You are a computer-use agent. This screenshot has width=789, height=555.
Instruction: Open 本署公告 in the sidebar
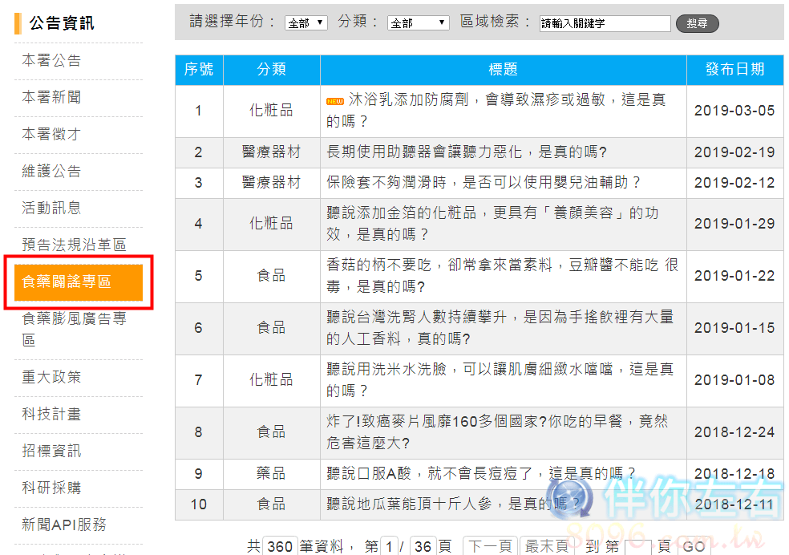tap(51, 60)
